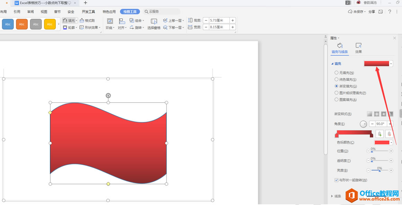402x205 pixels.
Task: Open the 审阅 ribbon tab
Action: click(x=30, y=11)
